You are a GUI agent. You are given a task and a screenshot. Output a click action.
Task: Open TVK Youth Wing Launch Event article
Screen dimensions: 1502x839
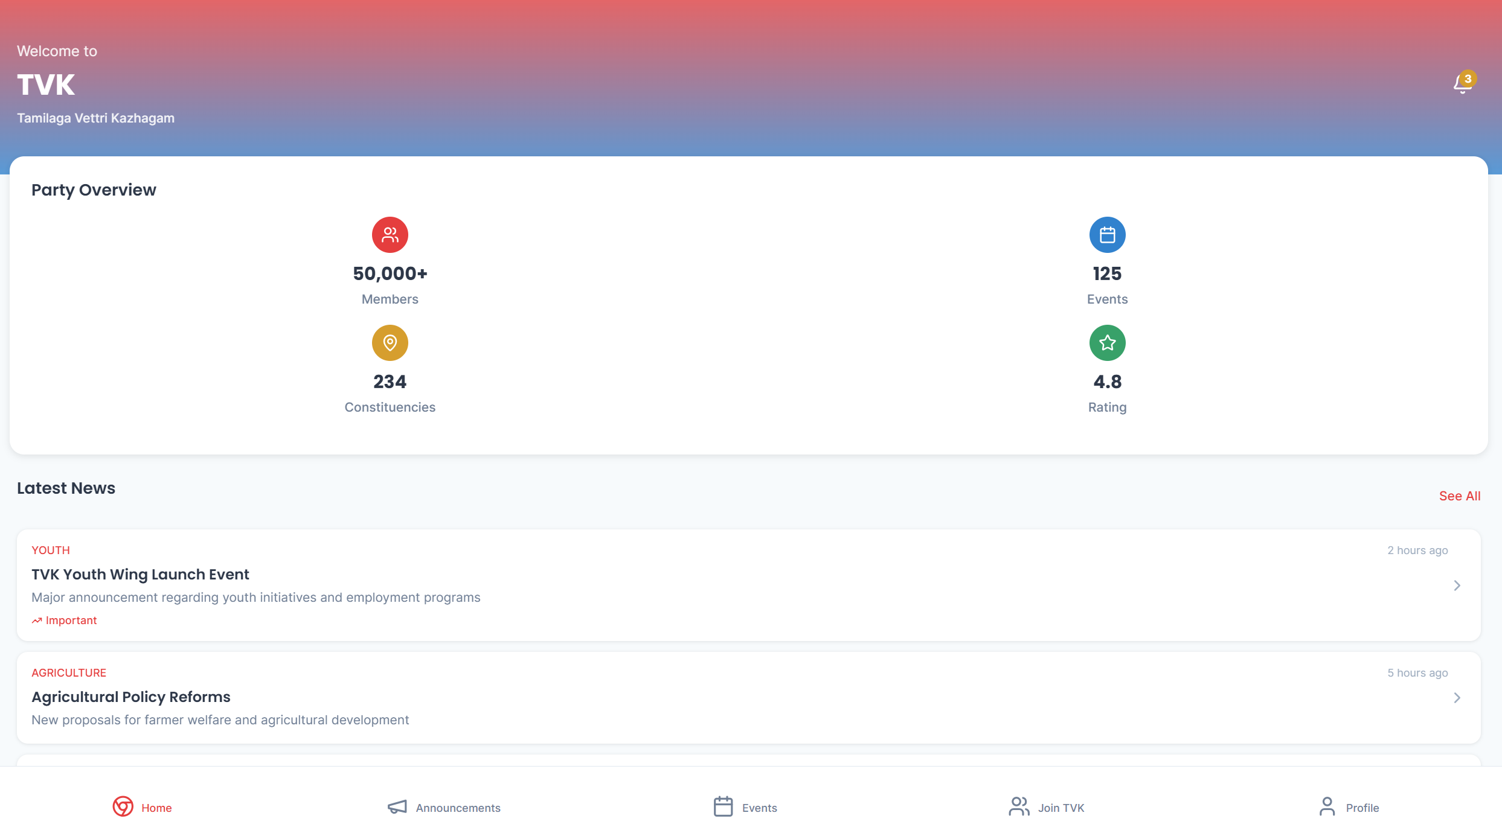pos(140,575)
